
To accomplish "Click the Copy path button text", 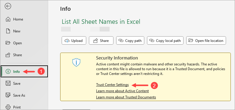I will [x=134, y=41].
